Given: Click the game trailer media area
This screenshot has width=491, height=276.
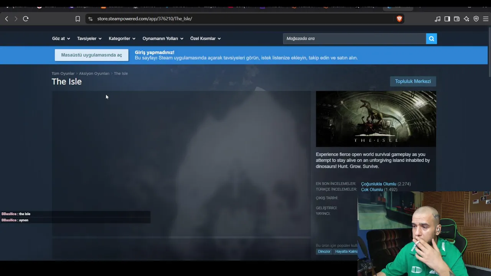Looking at the screenshot, I should point(181,164).
